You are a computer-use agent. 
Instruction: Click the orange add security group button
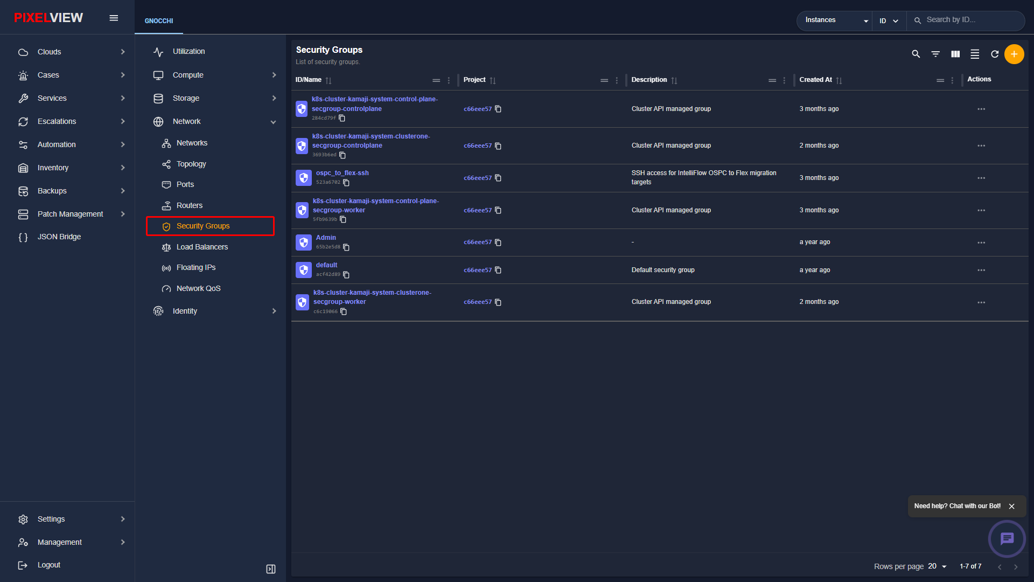point(1014,54)
